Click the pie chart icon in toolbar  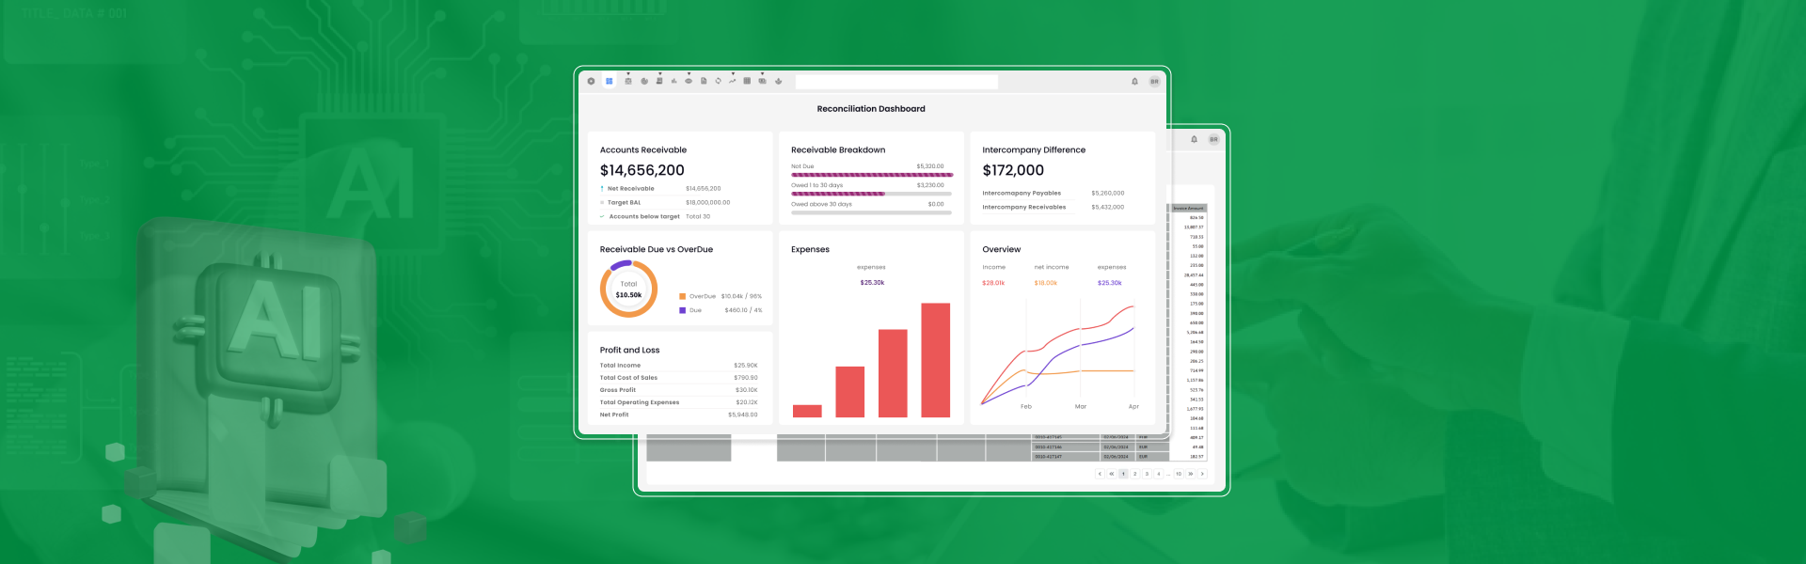[644, 81]
